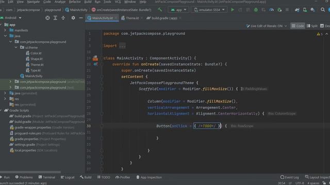The image size is (330, 185).
Task: Open project panel gear options
Action: 73,18
